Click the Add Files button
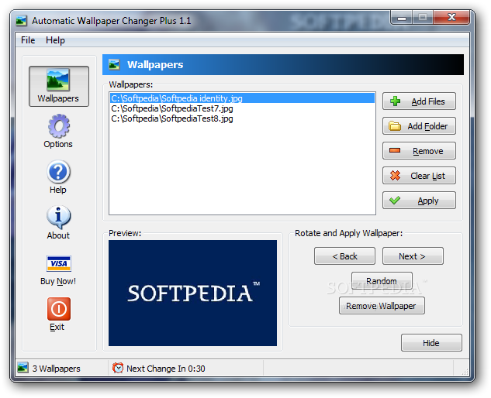491x398 pixels. click(419, 101)
